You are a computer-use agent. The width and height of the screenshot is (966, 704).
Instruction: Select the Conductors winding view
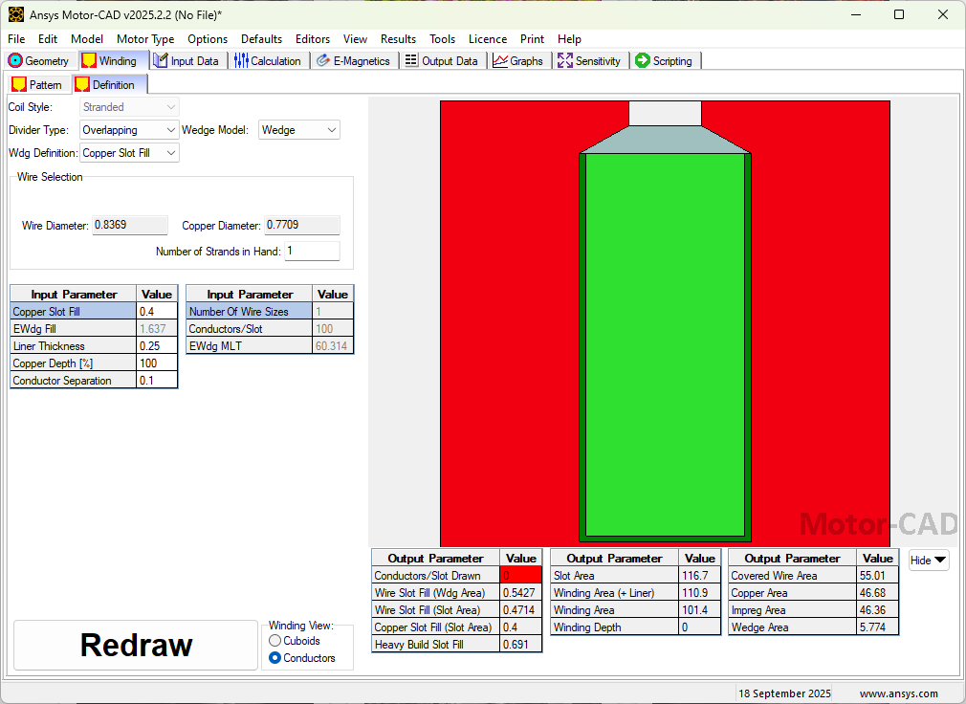tap(275, 658)
